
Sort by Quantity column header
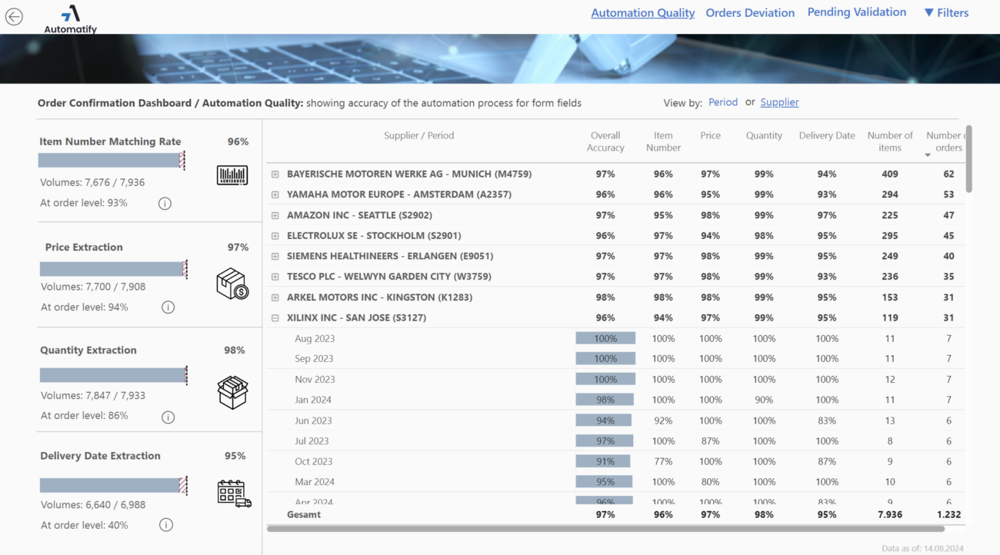(x=764, y=135)
